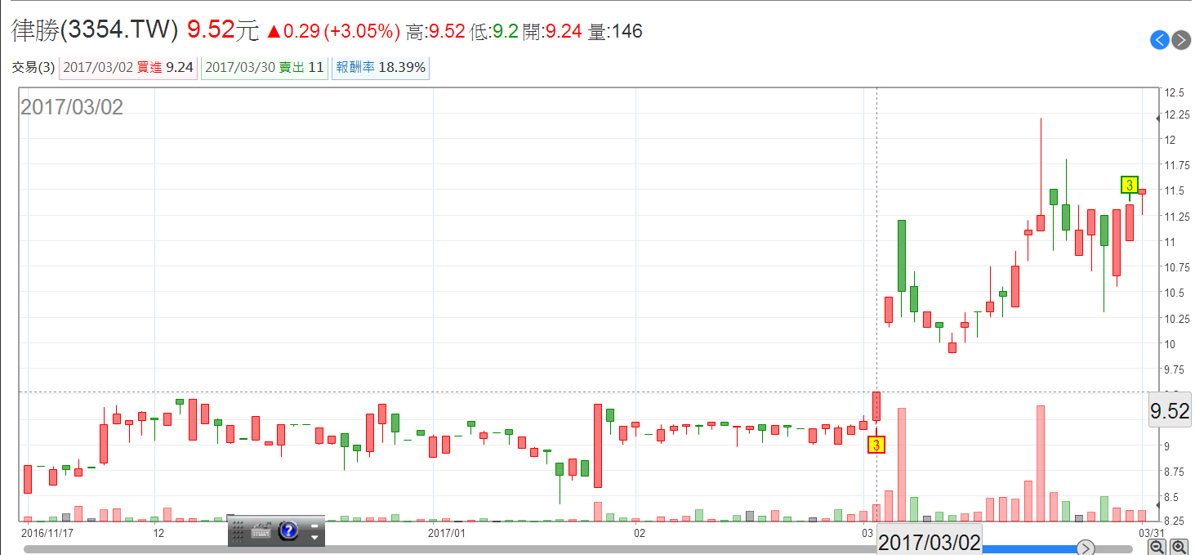The height and width of the screenshot is (555, 1195).
Task: Click the green-bordered sell marker 3 near 03/30
Action: click(x=1130, y=185)
